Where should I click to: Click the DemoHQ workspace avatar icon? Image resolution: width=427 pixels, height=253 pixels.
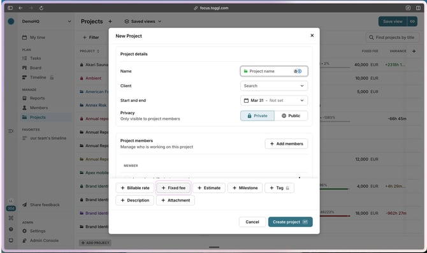[11, 21]
